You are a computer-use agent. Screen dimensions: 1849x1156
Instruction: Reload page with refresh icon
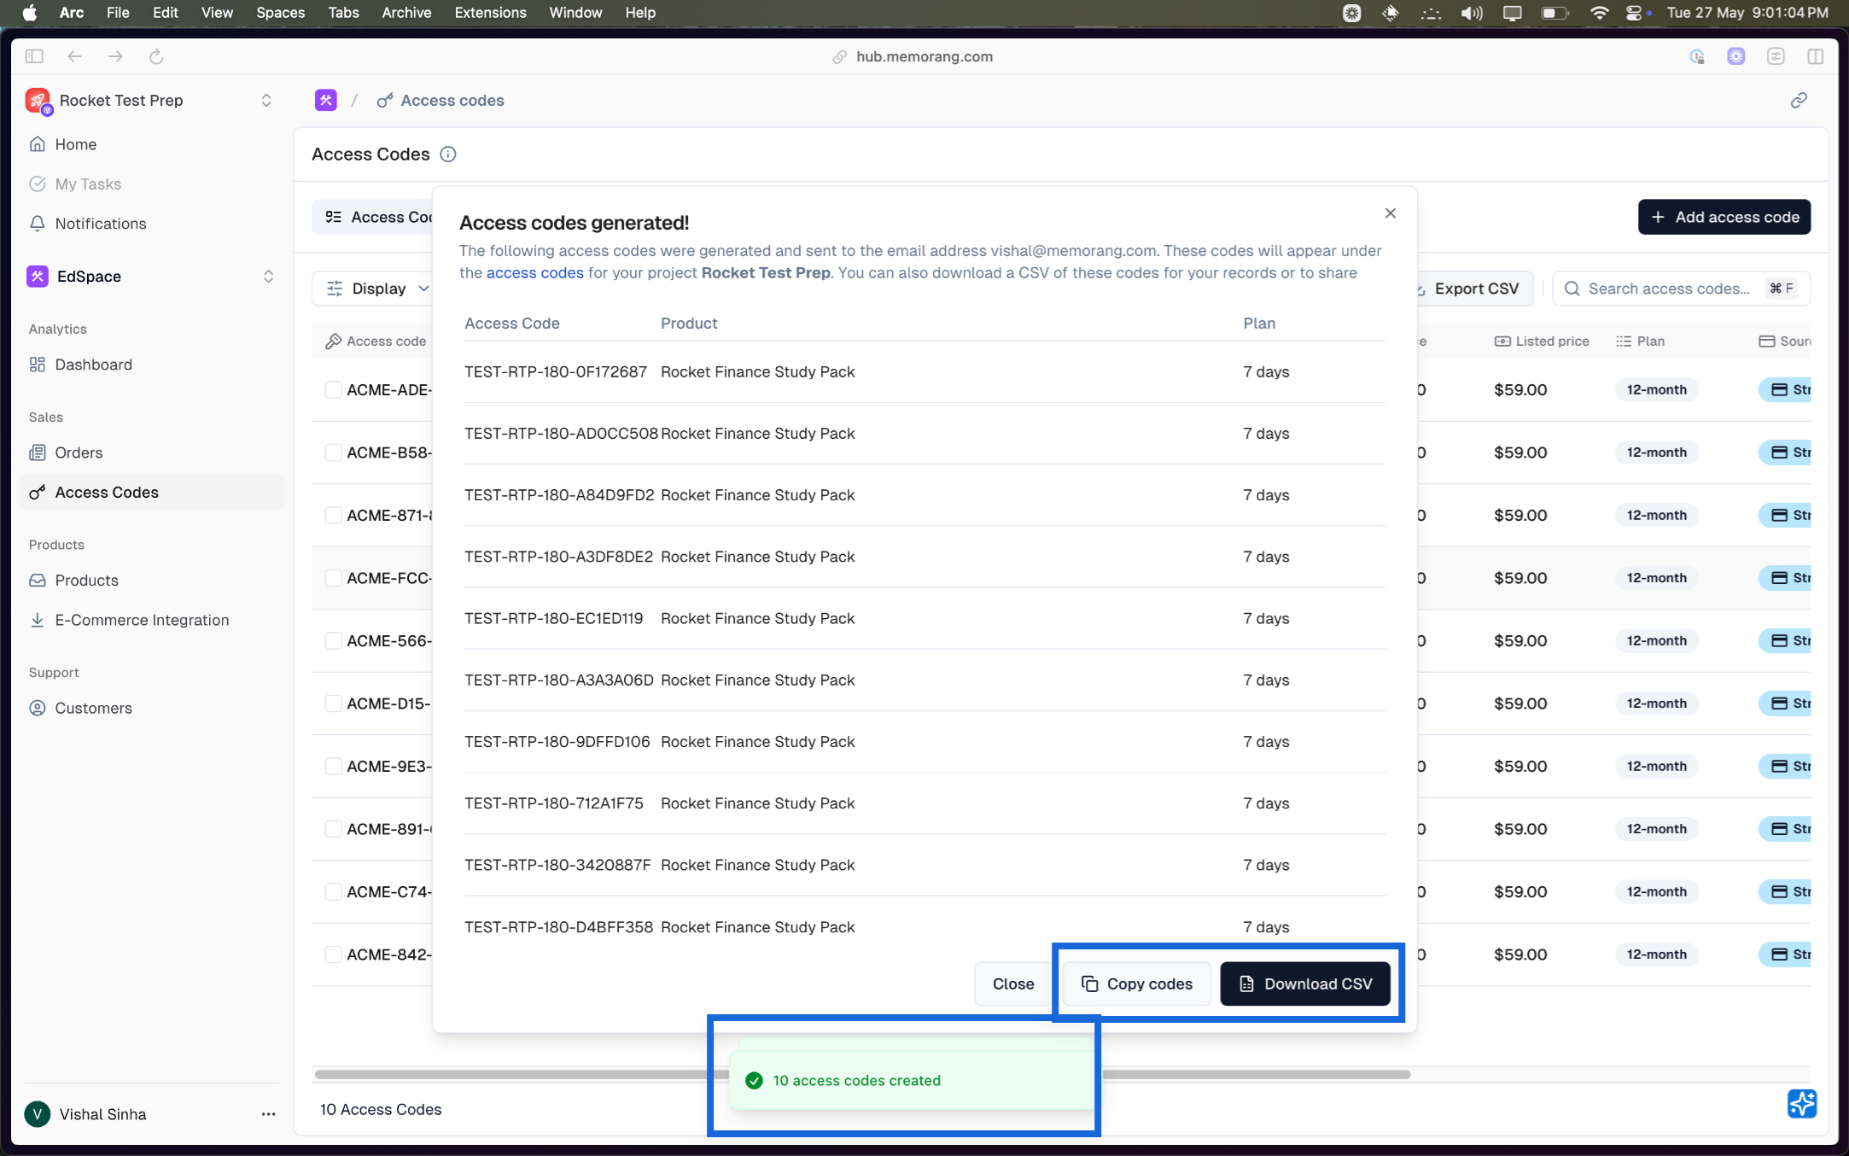[x=156, y=56]
